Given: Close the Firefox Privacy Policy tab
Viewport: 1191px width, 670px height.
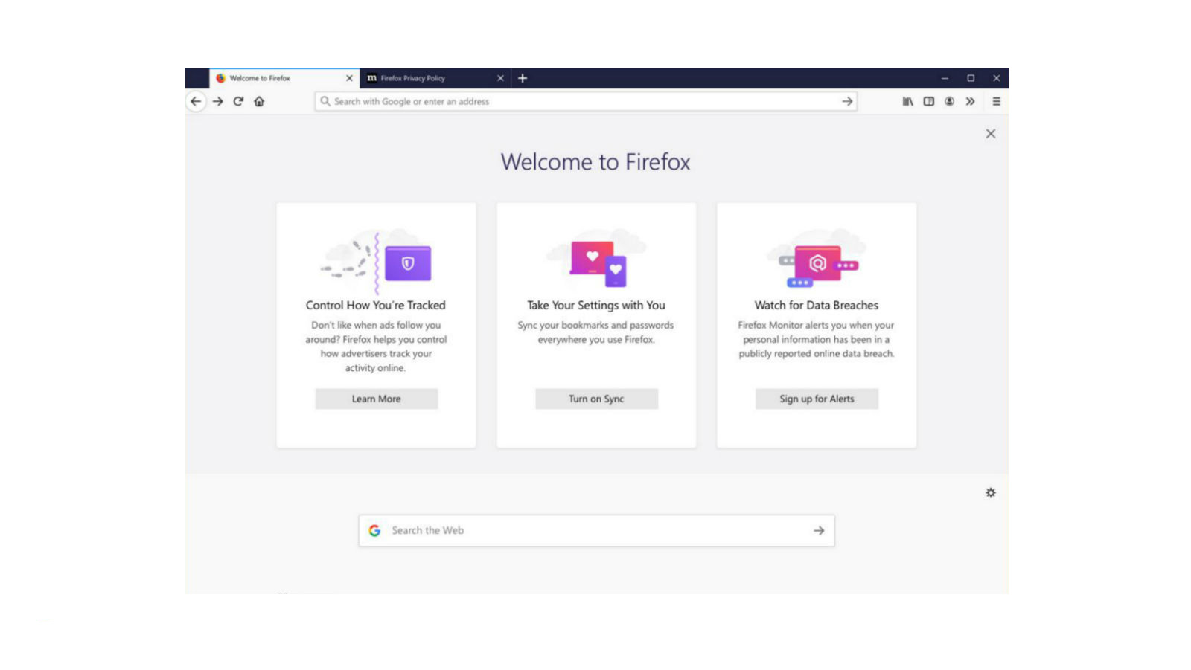Looking at the screenshot, I should click(500, 78).
